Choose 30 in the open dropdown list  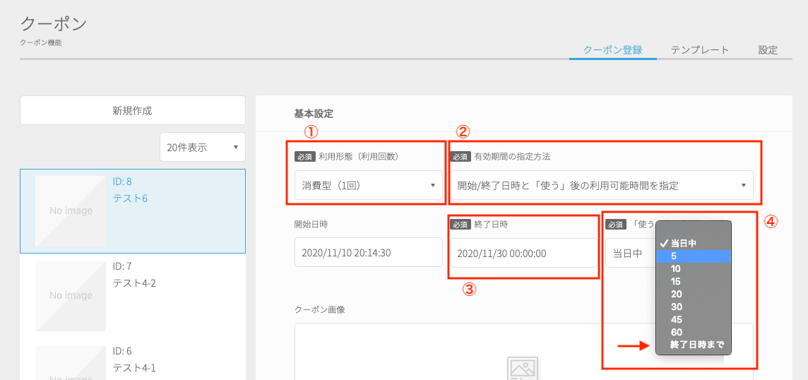[x=694, y=307]
